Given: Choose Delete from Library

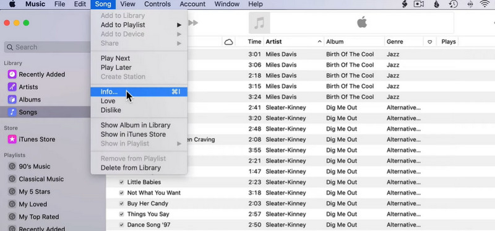Looking at the screenshot, I should point(139,168).
